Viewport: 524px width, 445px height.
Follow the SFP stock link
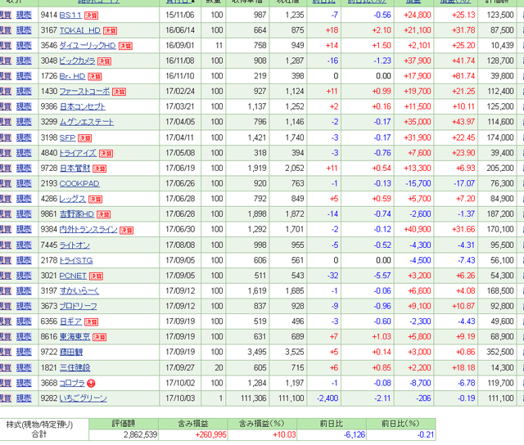click(67, 138)
